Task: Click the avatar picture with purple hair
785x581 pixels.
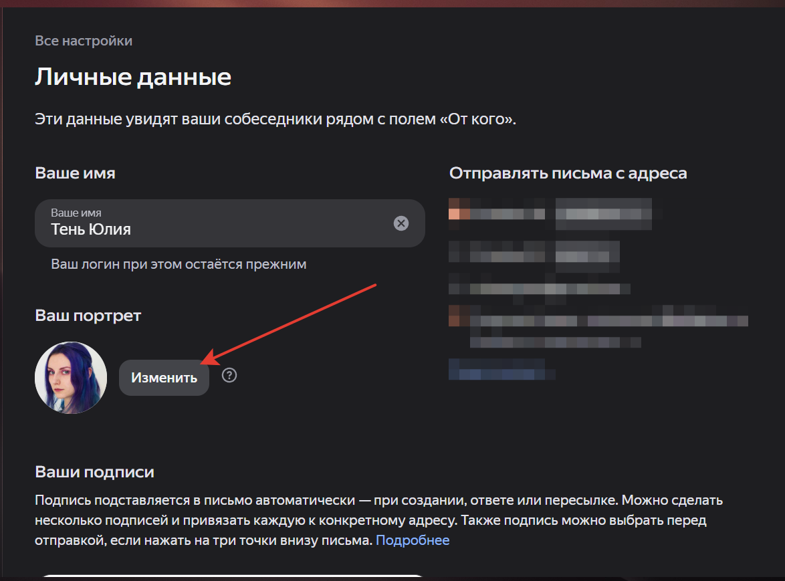Action: 70,377
